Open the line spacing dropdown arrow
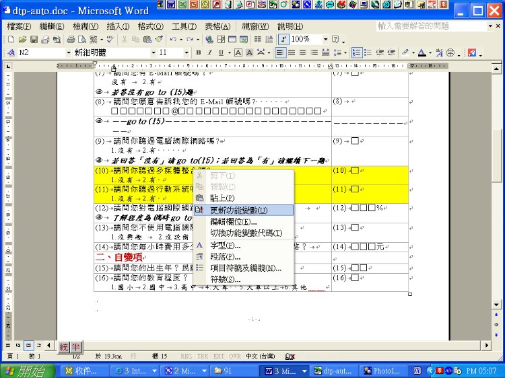This screenshot has height=378, width=505. tap(345, 52)
